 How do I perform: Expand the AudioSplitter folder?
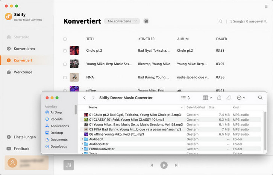click(82, 144)
